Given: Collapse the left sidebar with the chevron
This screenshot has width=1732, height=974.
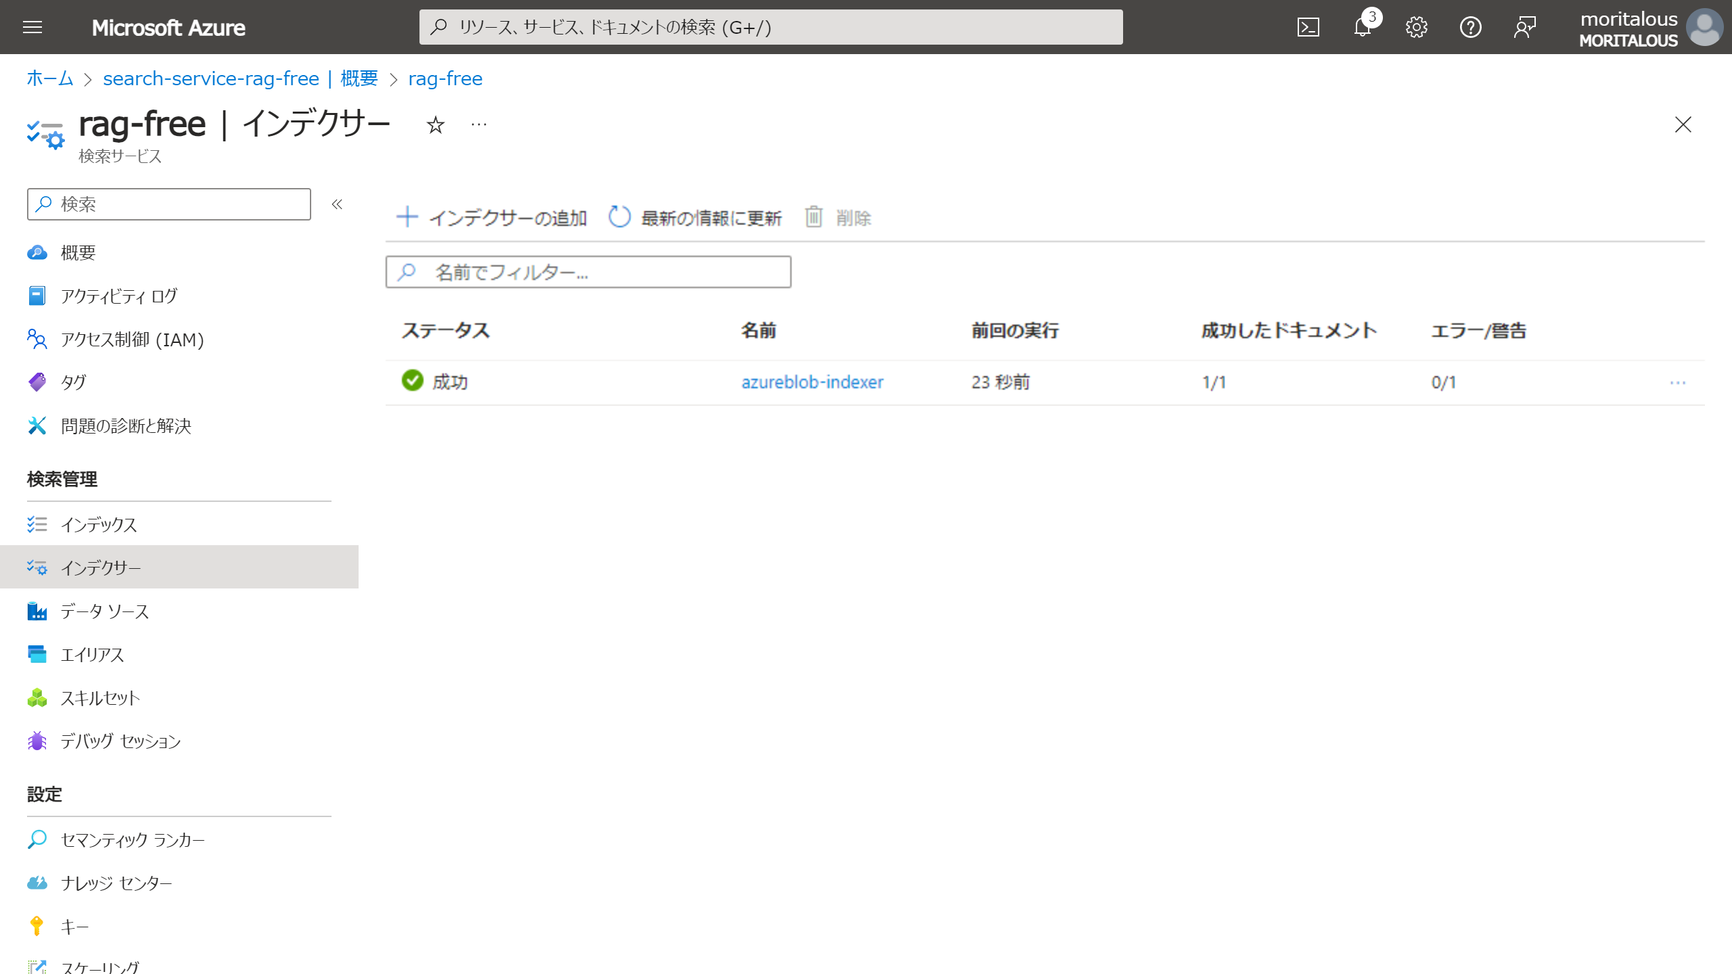Looking at the screenshot, I should (336, 204).
